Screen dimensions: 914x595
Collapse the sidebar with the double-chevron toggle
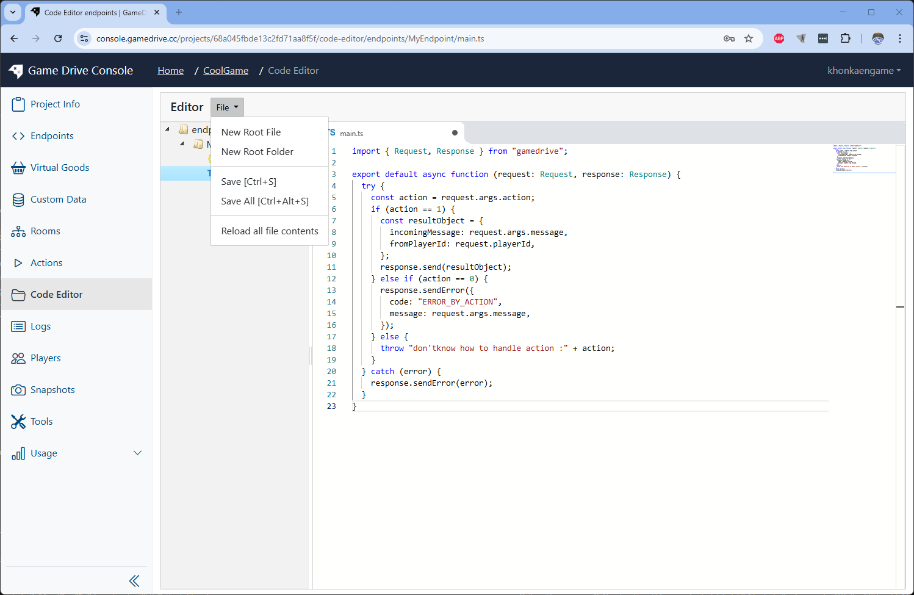[134, 580]
